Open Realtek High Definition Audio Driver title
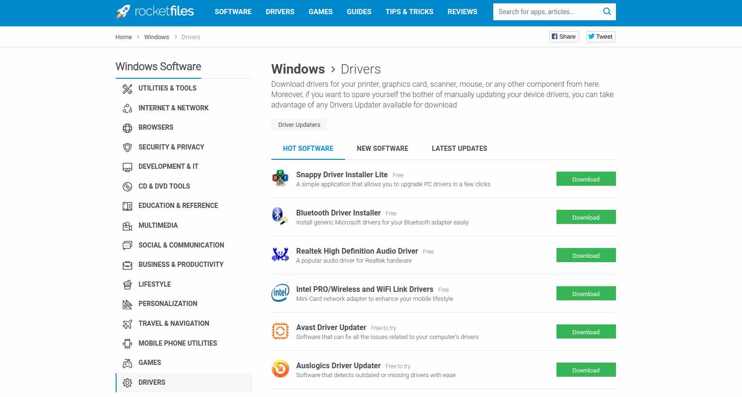The image size is (742, 397). coord(357,251)
